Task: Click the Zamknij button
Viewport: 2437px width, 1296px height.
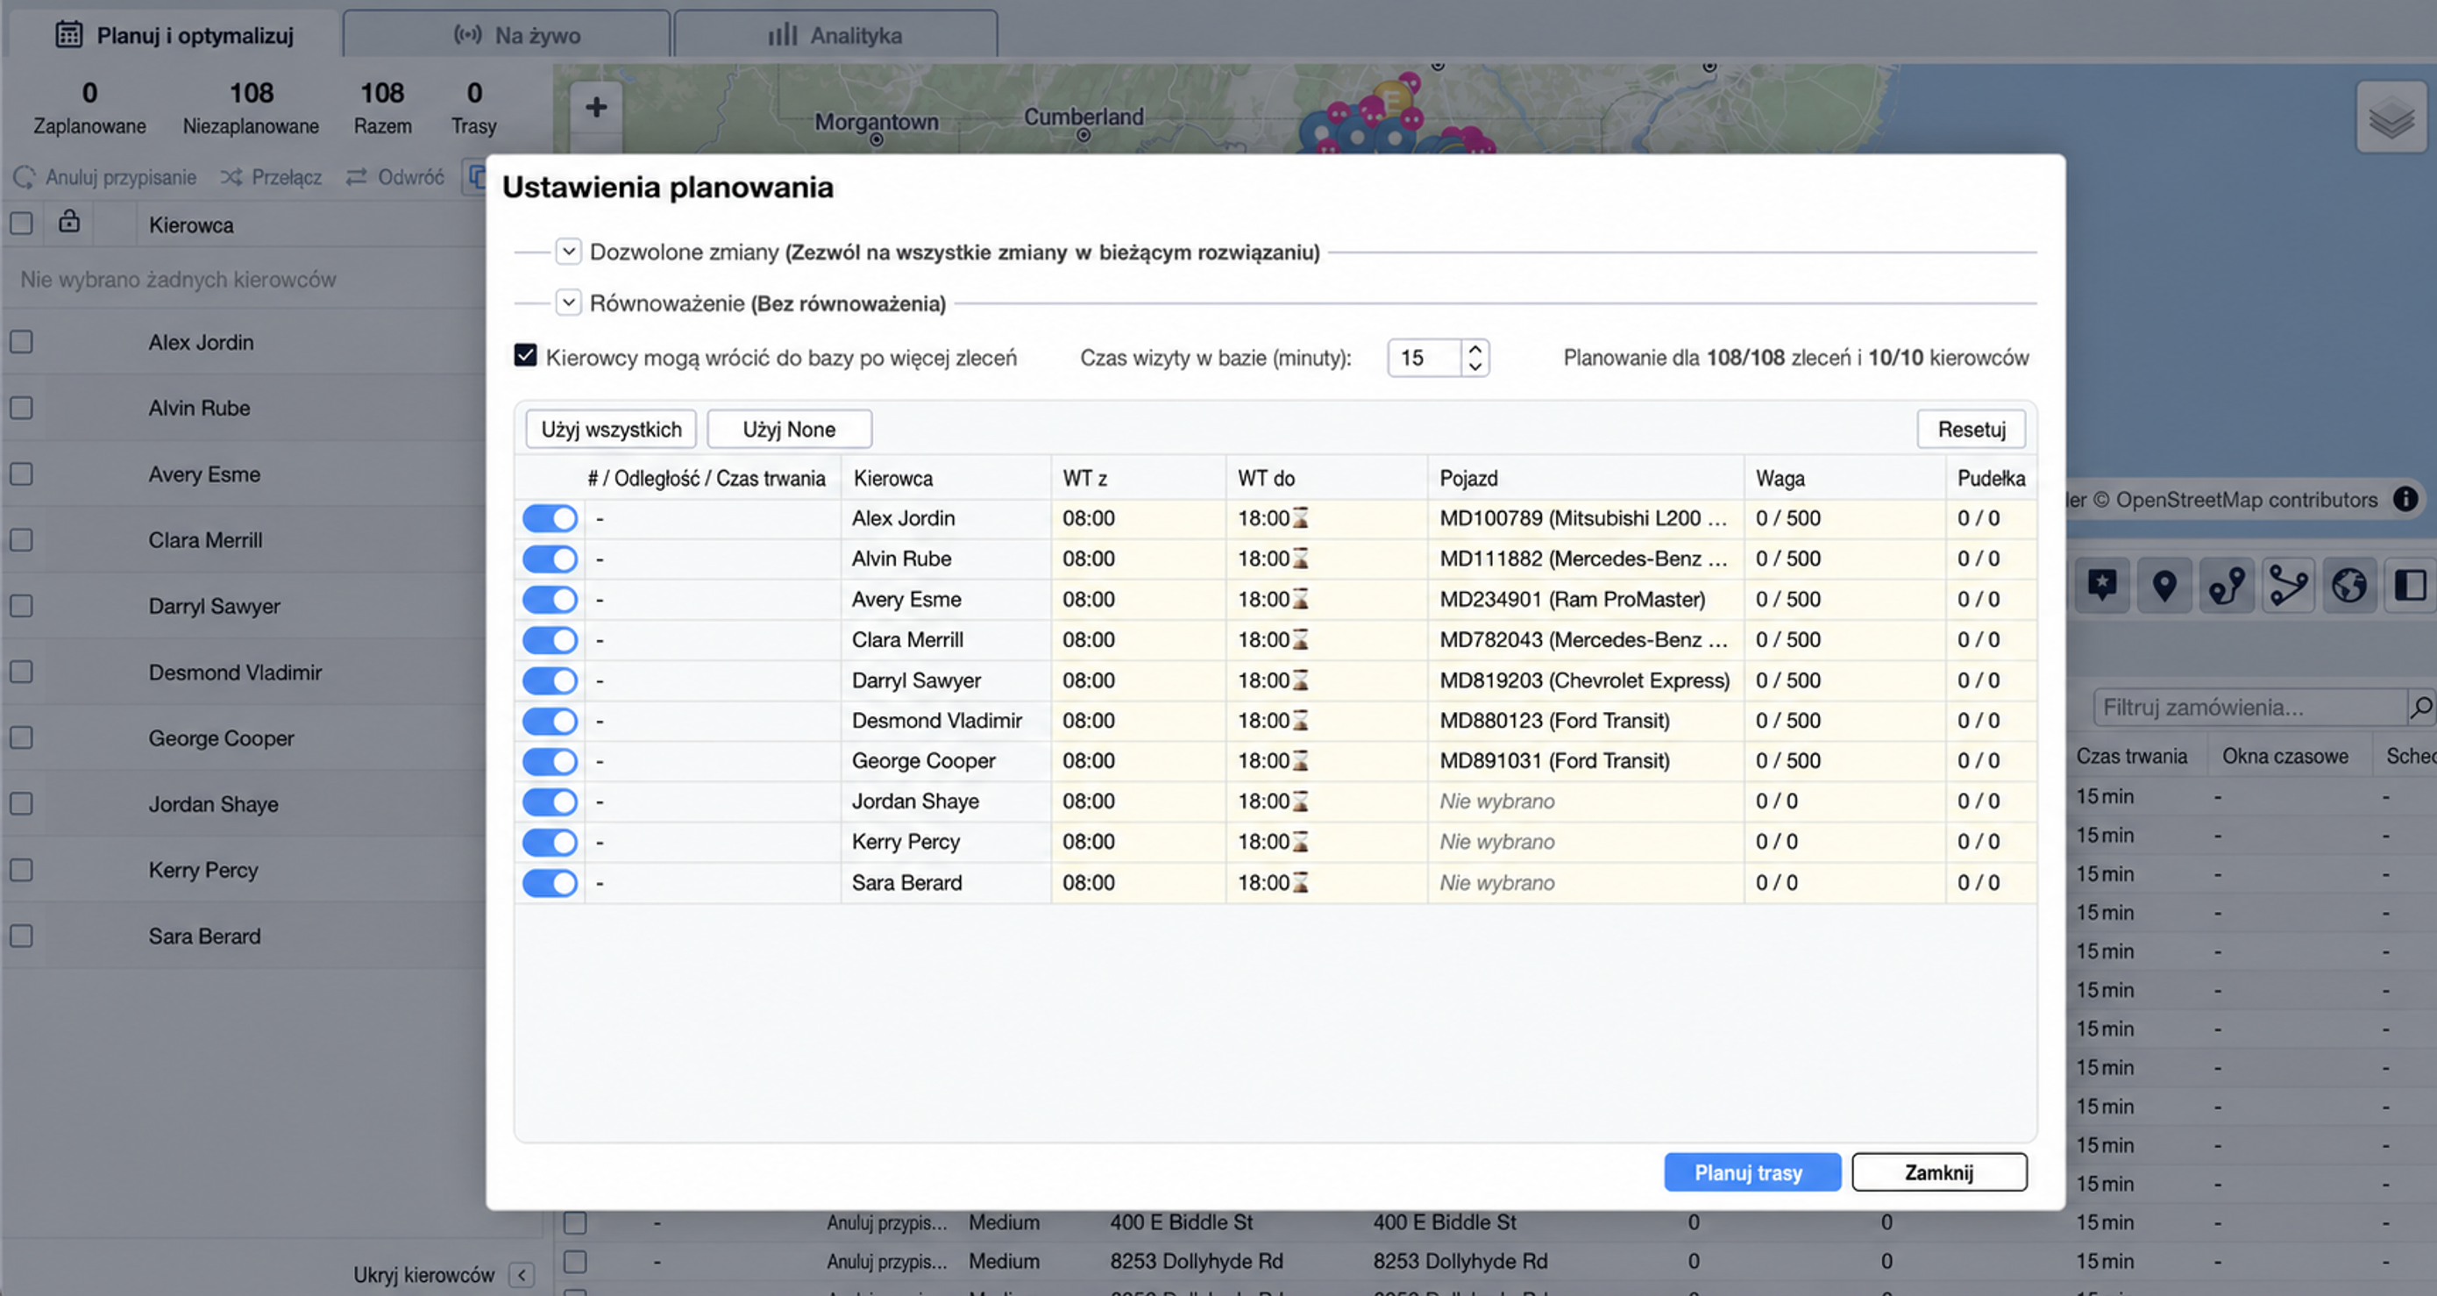Action: point(1939,1173)
